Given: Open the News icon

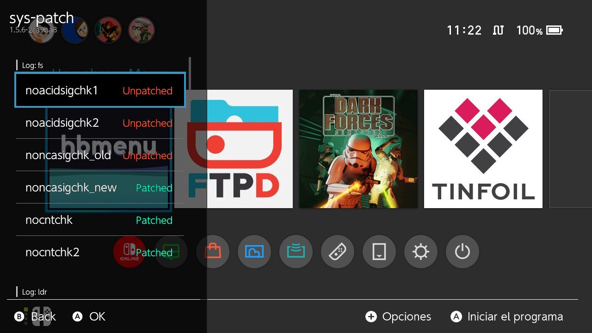Looking at the screenshot, I should click(x=171, y=252).
